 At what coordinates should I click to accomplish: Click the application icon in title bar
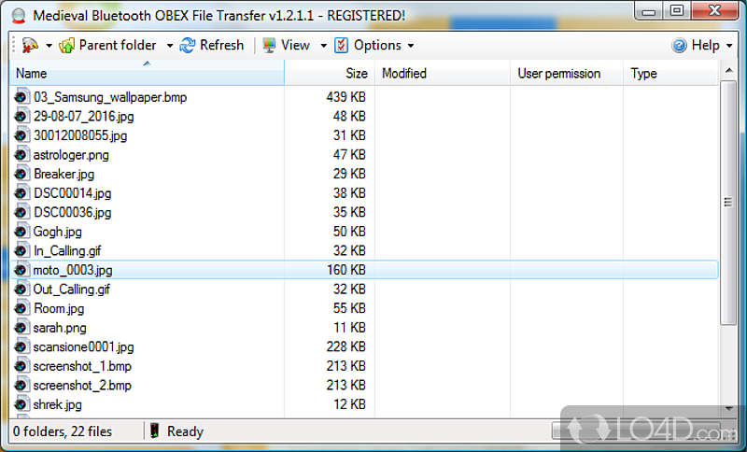[19, 16]
